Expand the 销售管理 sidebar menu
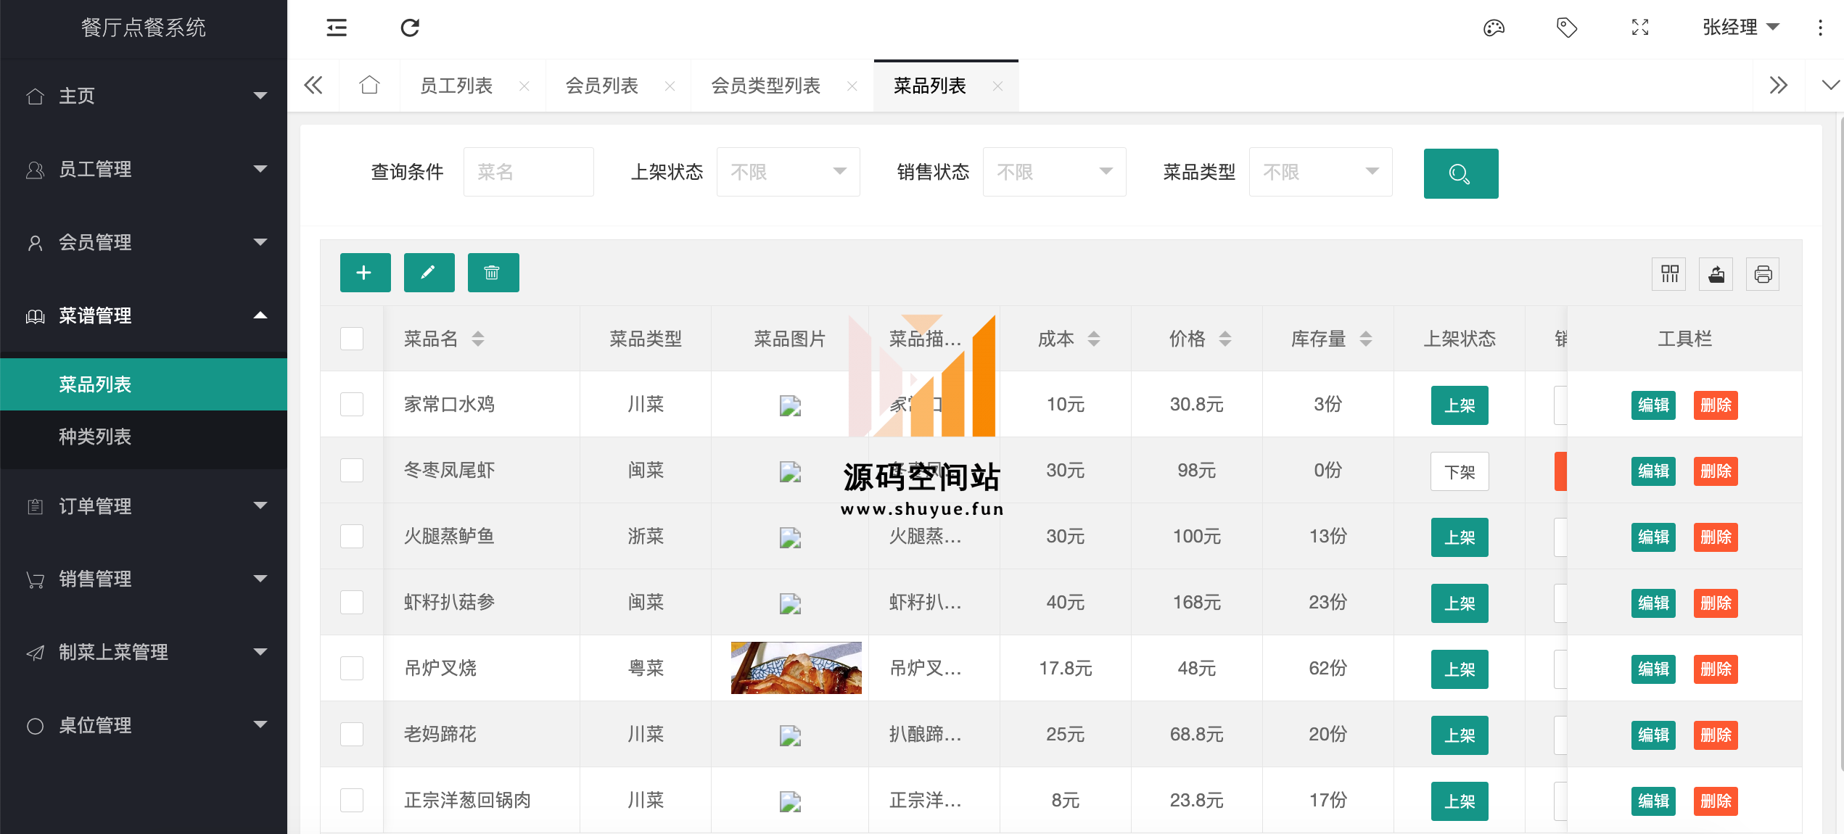The height and width of the screenshot is (834, 1844). tap(144, 579)
